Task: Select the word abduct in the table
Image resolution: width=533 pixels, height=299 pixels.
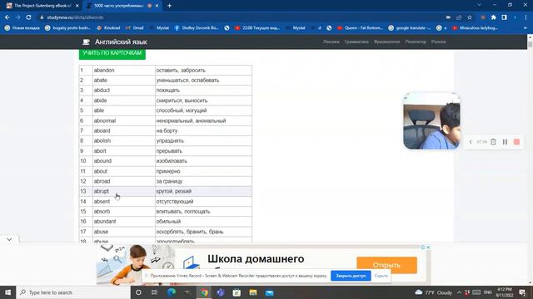Action: tap(102, 91)
